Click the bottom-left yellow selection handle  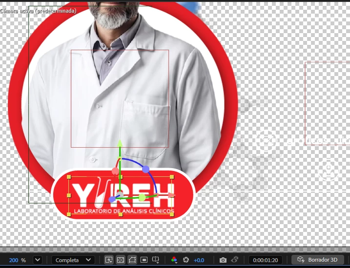click(69, 214)
